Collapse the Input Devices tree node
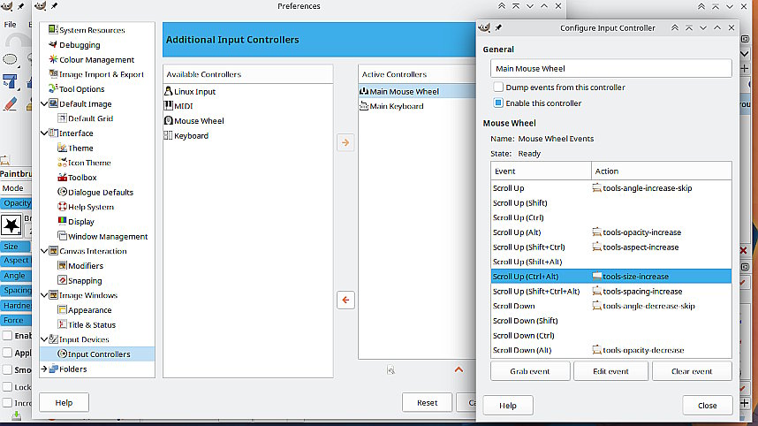 pyautogui.click(x=44, y=339)
